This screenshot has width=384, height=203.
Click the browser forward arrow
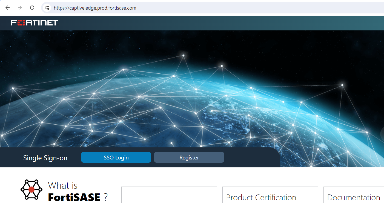tap(20, 8)
